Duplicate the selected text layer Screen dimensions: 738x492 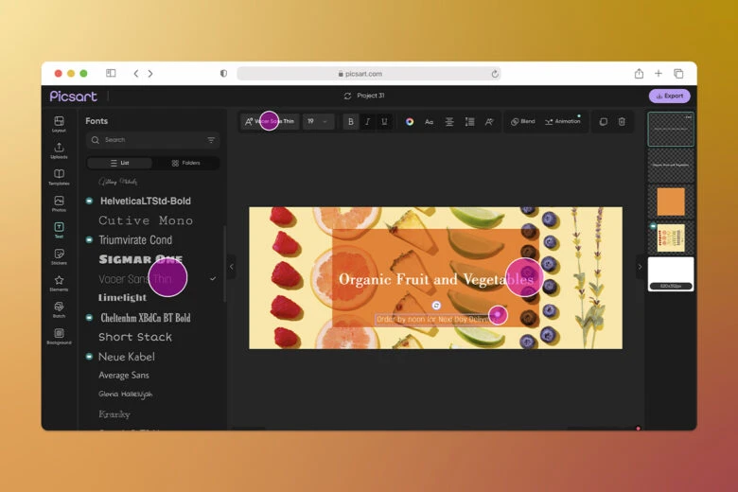point(603,122)
